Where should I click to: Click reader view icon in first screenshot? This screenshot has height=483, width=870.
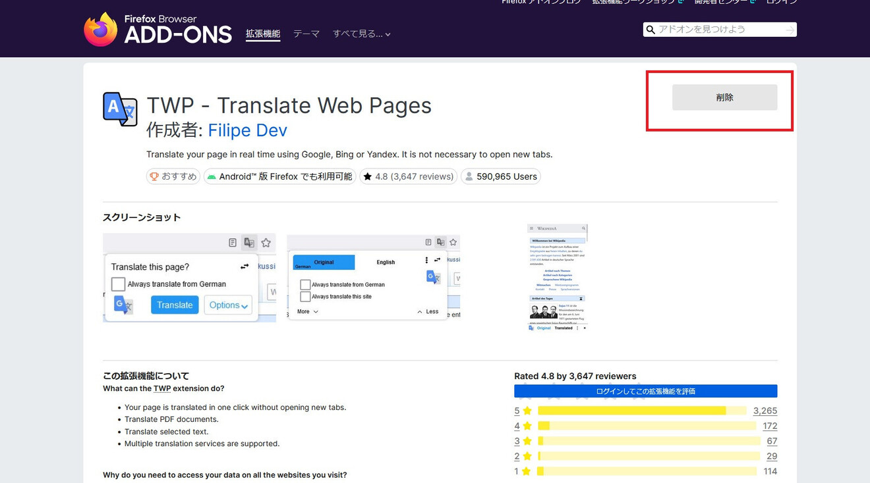(x=233, y=243)
